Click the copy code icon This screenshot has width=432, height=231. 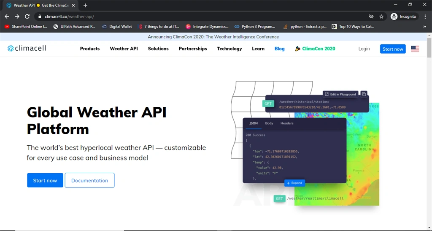364,94
